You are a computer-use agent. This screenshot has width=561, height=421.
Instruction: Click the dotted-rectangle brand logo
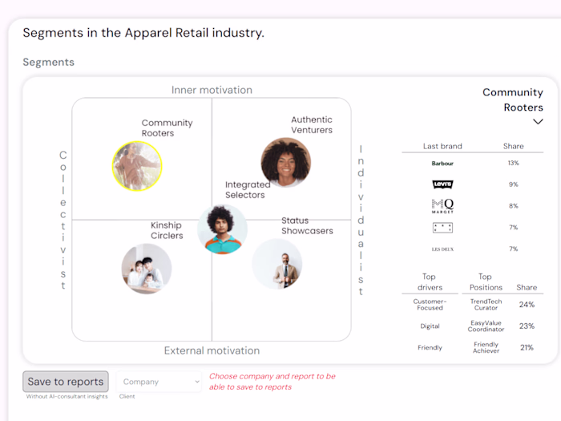coord(442,228)
